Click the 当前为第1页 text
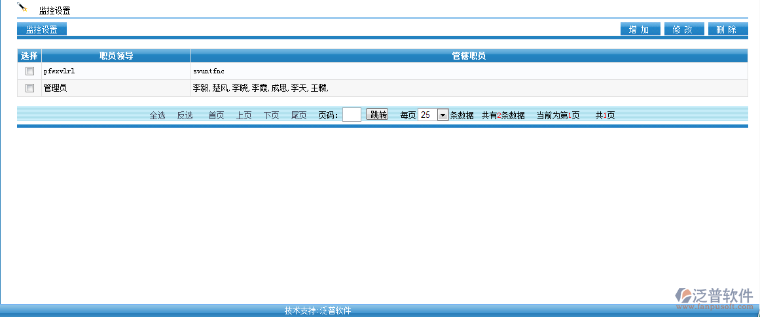The height and width of the screenshot is (317, 760). [x=558, y=115]
